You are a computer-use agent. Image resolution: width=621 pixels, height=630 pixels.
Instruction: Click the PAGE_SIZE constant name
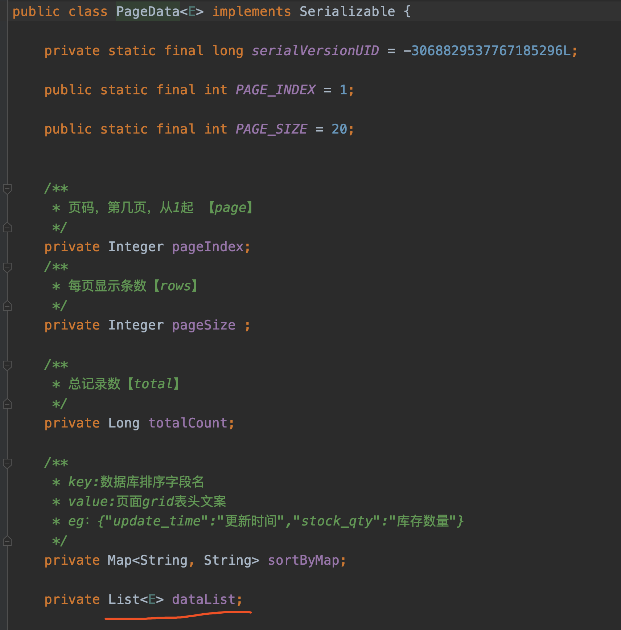[x=271, y=129]
